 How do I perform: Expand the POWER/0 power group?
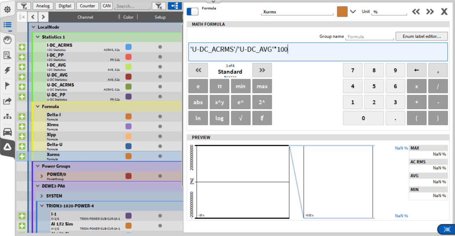coord(42,176)
